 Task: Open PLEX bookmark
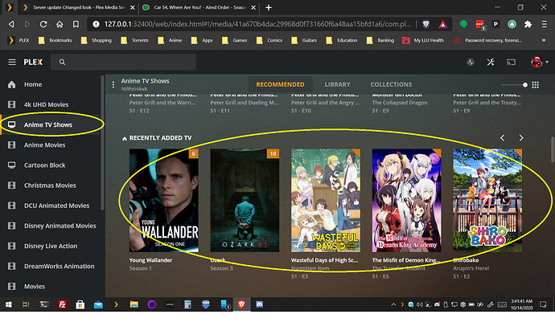click(x=18, y=40)
